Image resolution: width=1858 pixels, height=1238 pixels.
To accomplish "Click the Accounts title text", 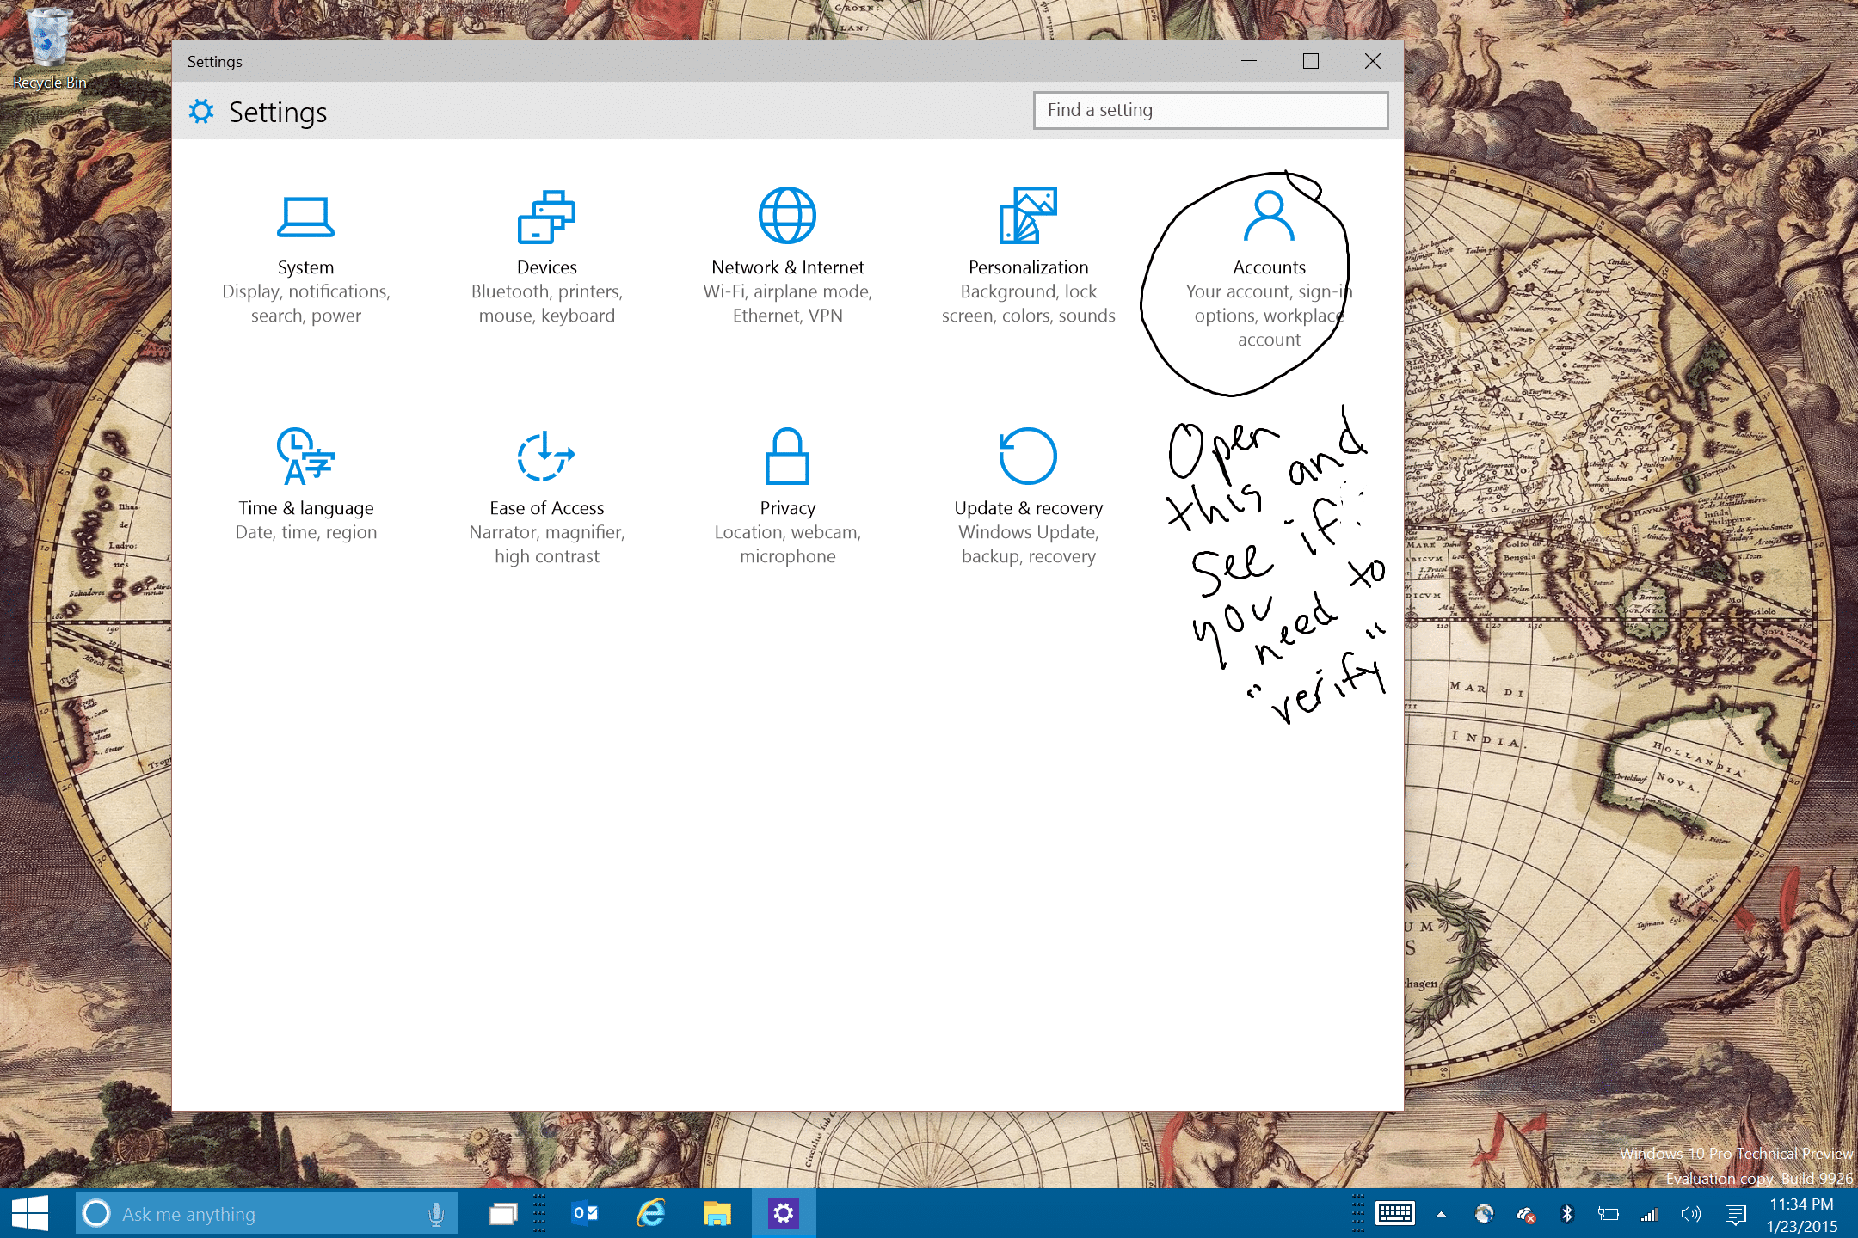I will pos(1269,267).
